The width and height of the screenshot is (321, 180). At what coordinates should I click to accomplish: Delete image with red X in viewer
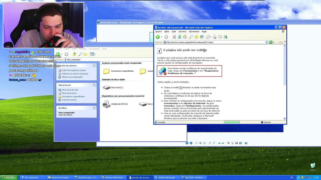click(228, 143)
